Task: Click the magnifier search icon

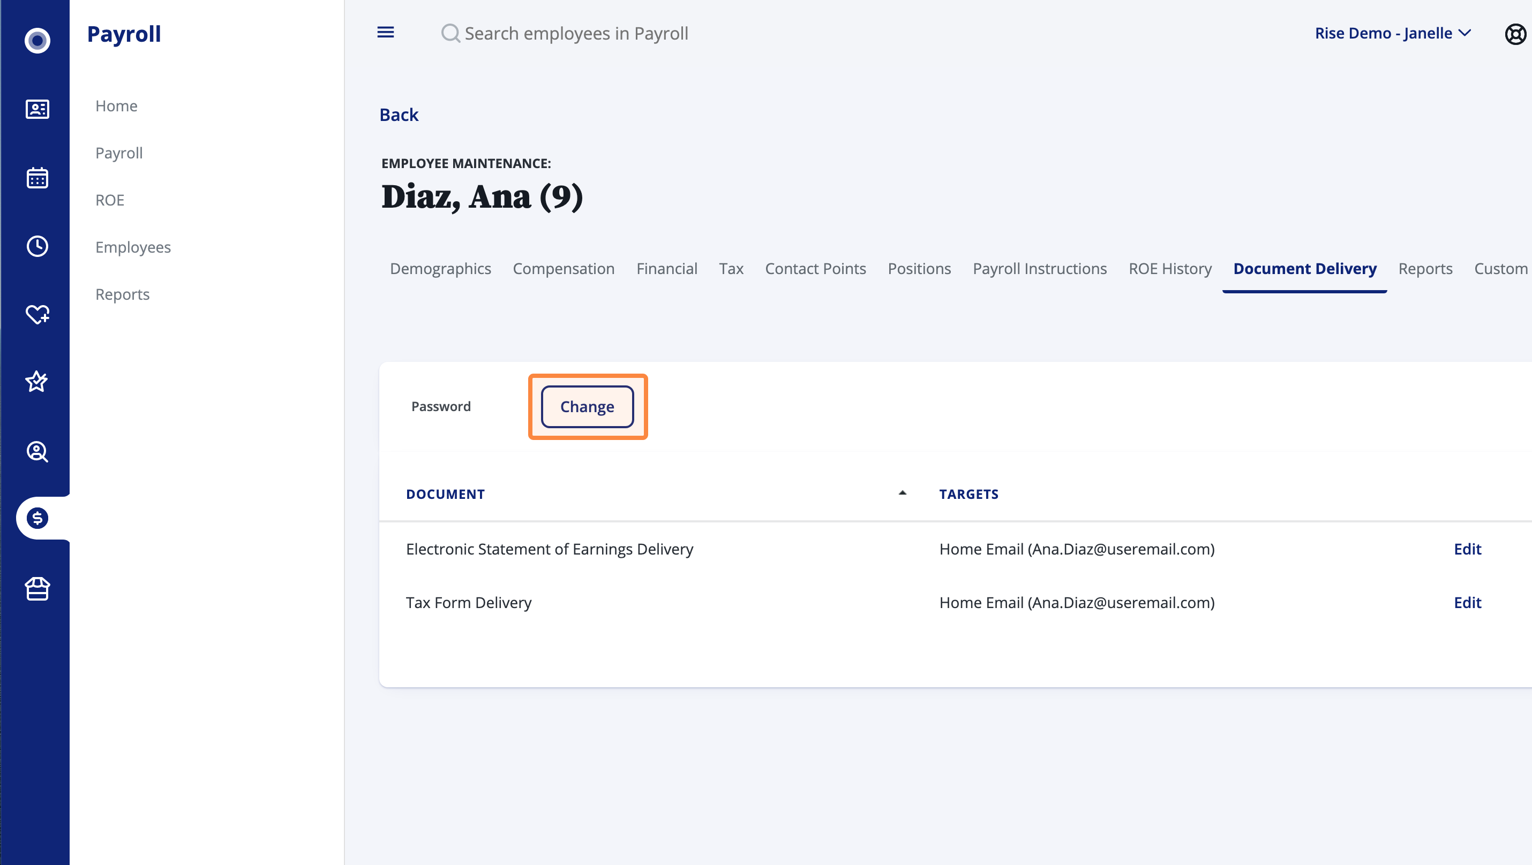Action: coord(451,33)
